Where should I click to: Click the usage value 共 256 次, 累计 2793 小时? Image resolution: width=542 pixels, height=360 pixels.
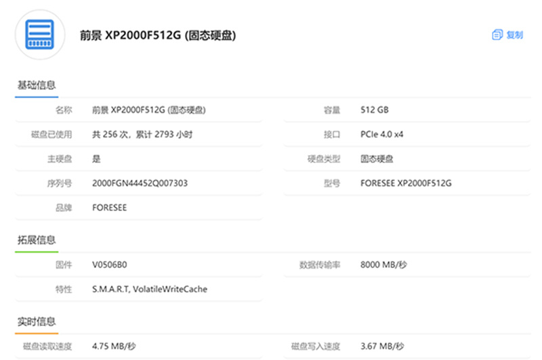click(142, 134)
